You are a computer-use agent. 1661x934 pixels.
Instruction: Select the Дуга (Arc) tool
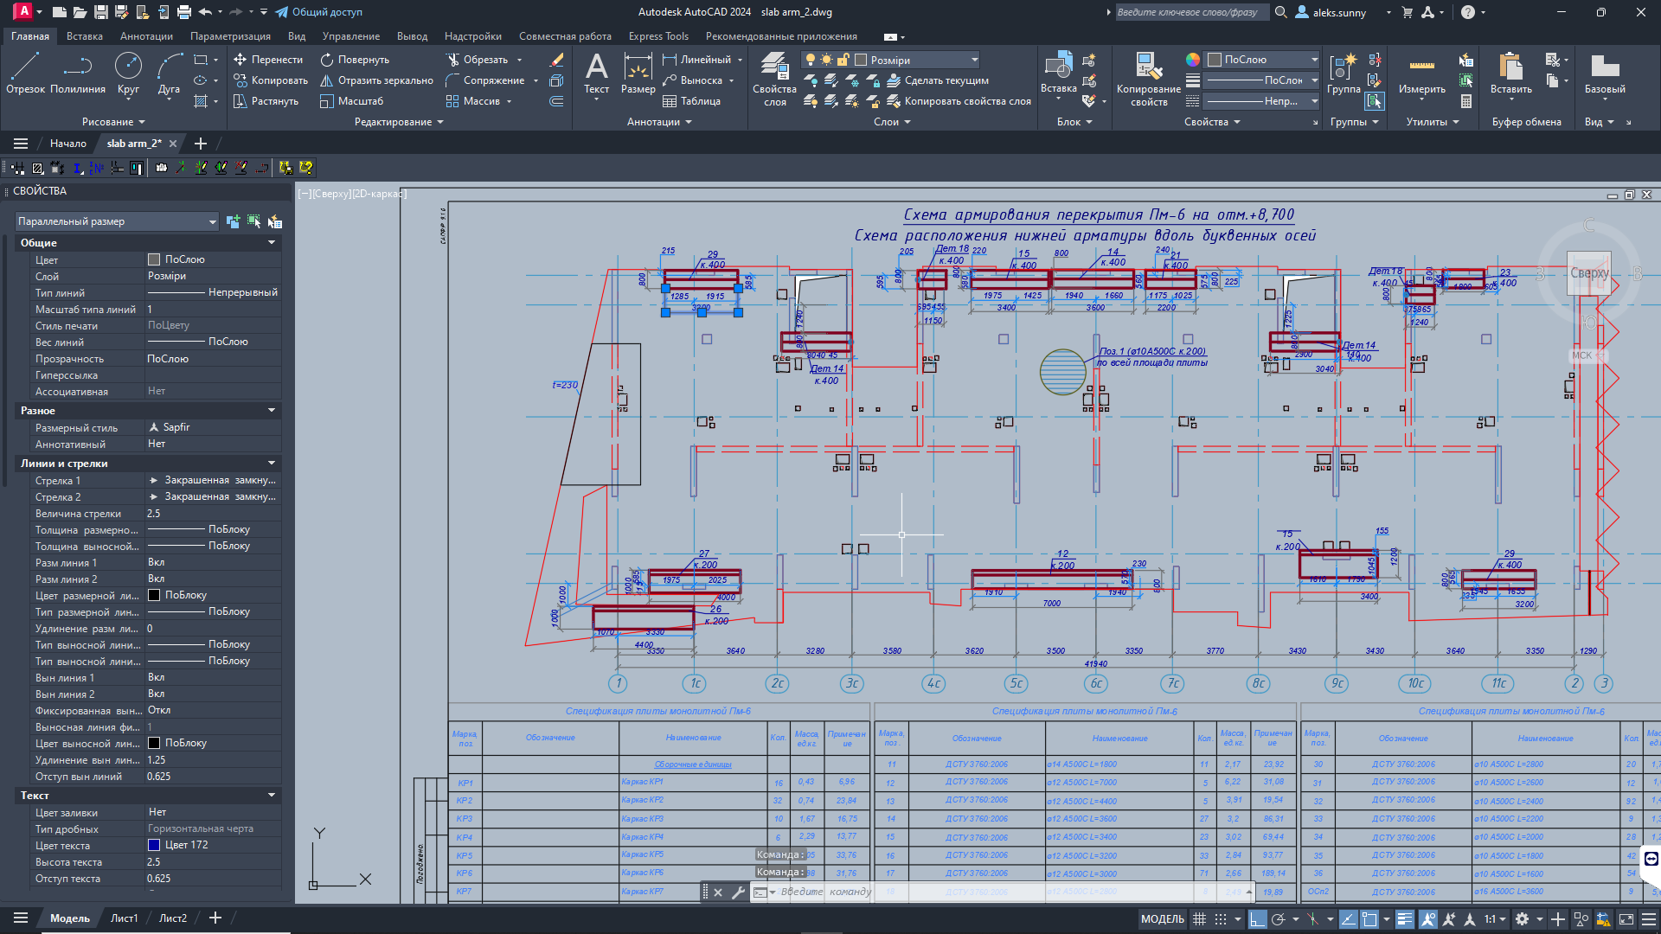click(168, 69)
